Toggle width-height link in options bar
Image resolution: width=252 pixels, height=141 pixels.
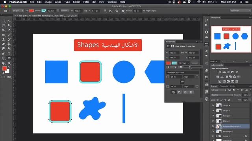point(86,11)
